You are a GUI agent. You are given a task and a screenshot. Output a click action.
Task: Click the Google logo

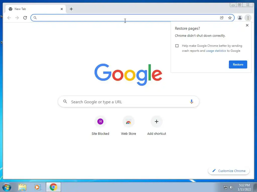128,74
